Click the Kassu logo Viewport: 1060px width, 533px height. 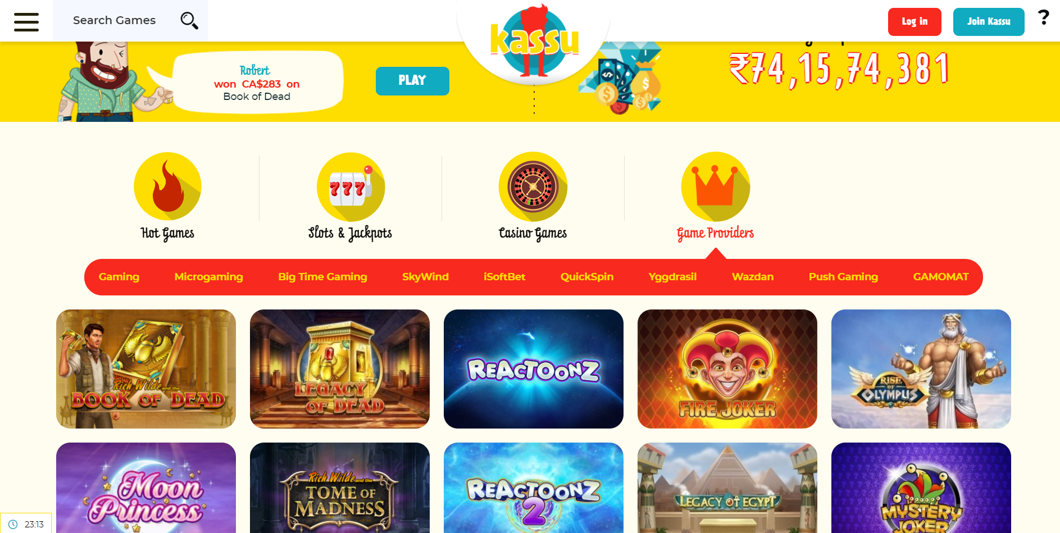tap(534, 40)
